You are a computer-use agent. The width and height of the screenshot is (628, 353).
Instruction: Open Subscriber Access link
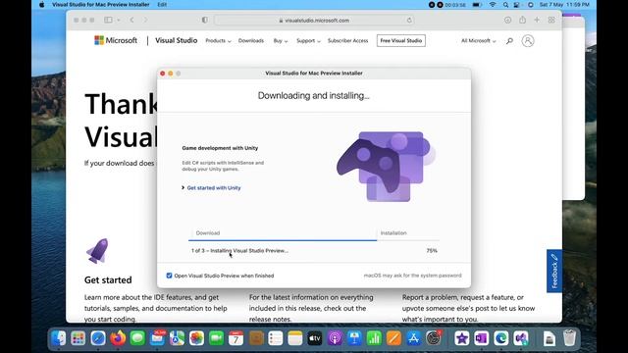(x=347, y=41)
